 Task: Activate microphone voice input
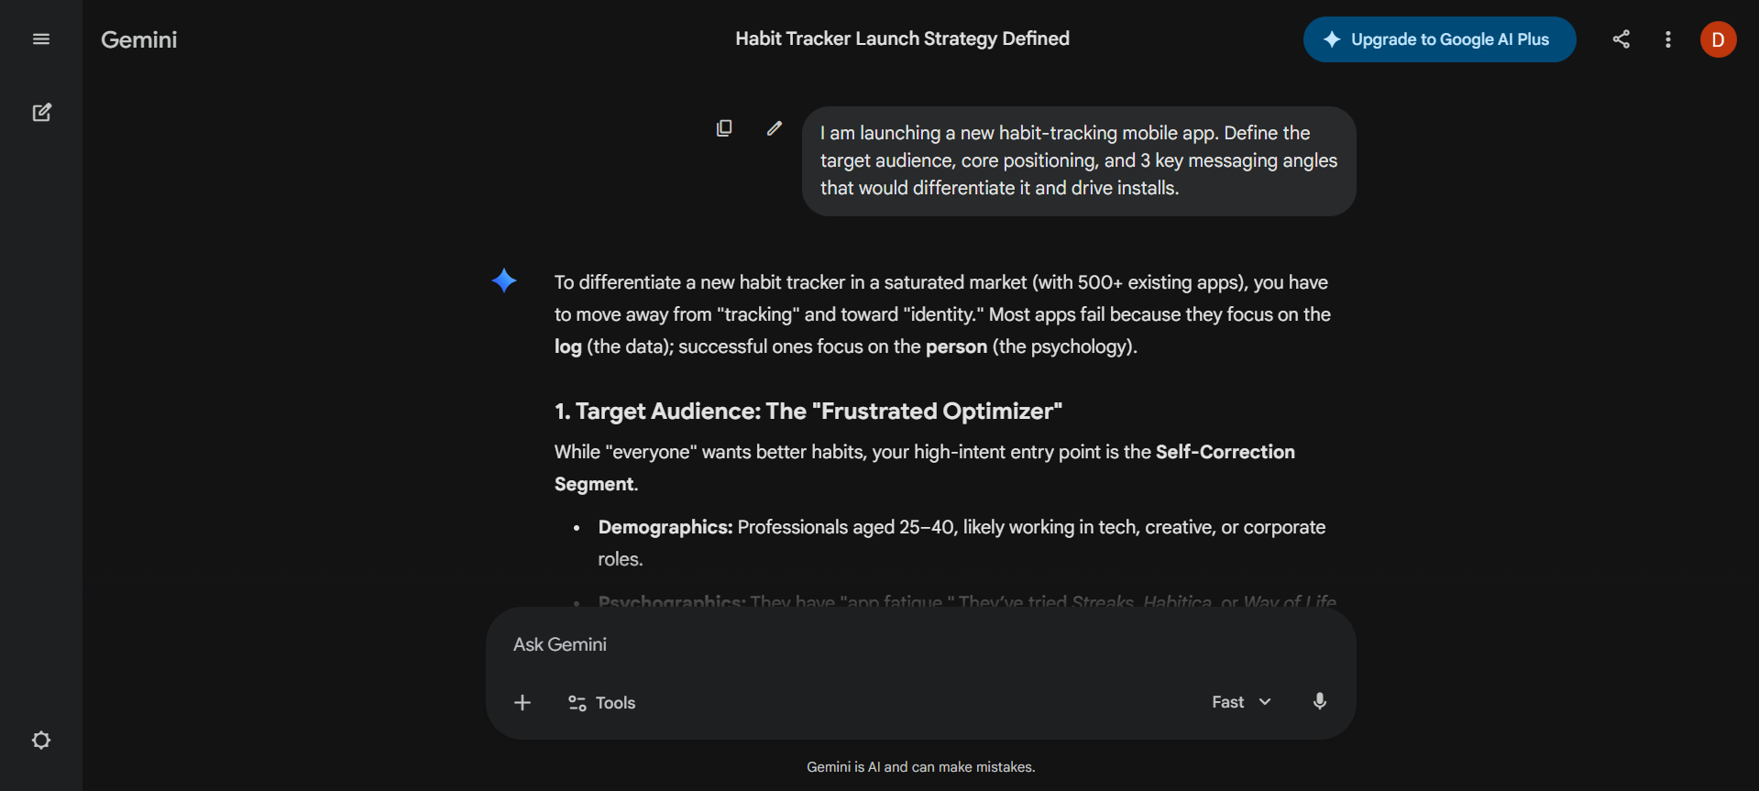[x=1319, y=702]
